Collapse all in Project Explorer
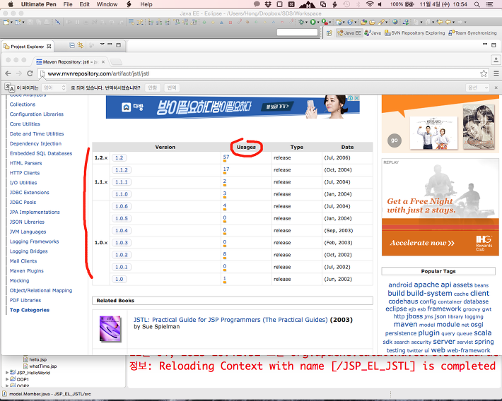The image size is (502, 401). coord(72,45)
